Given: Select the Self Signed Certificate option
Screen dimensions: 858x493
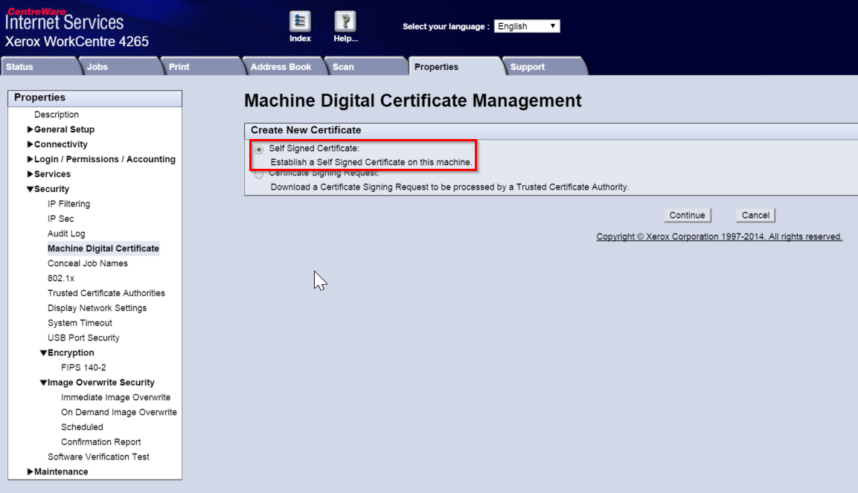Looking at the screenshot, I should click(258, 148).
